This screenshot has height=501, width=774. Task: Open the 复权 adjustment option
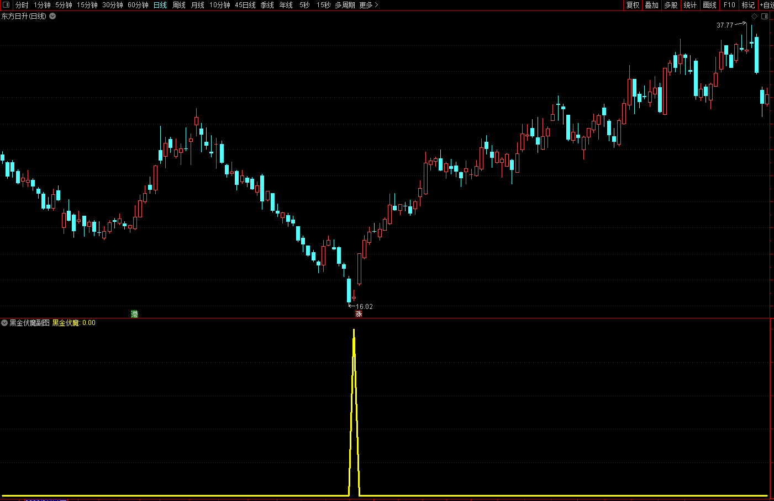[x=633, y=5]
